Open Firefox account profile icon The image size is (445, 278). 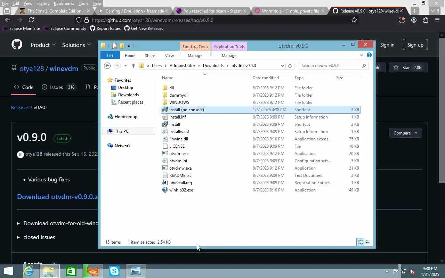[x=414, y=20]
